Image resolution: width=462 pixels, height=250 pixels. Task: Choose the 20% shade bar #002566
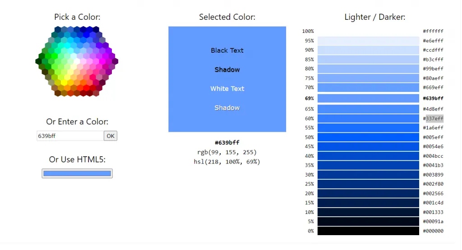pos(368,193)
